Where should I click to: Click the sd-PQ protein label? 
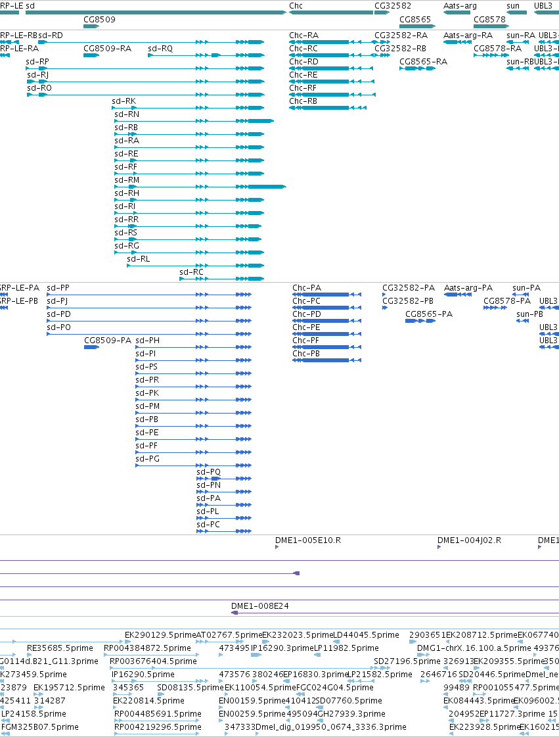coord(209,472)
